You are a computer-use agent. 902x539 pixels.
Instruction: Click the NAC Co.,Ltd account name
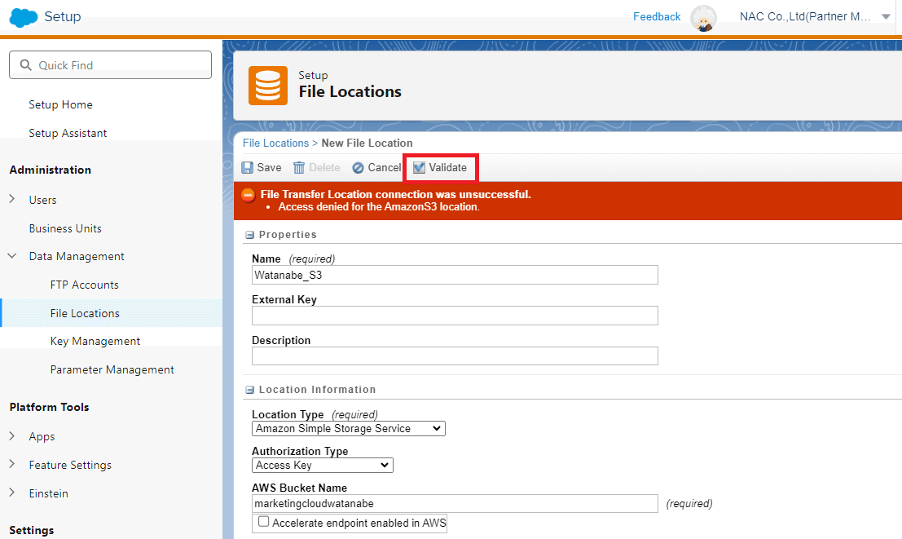[805, 16]
